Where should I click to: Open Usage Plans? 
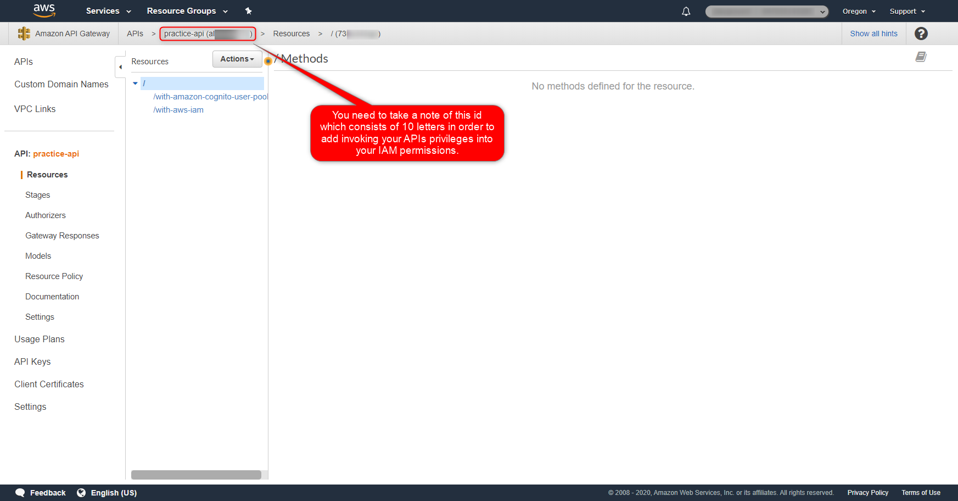click(x=40, y=339)
